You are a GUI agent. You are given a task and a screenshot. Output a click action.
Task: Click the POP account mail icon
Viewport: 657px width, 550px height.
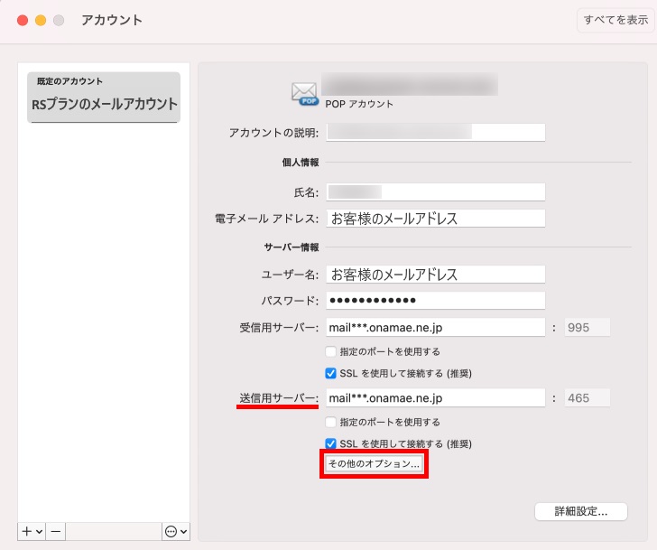(x=305, y=94)
